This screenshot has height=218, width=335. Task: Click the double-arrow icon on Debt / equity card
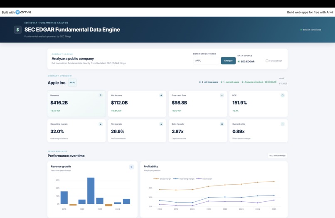click(x=222, y=124)
